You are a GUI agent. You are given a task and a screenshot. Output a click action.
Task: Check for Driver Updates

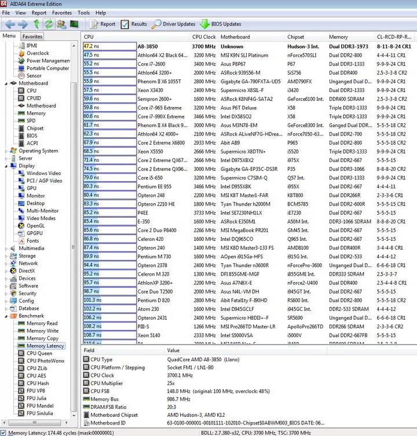(x=174, y=24)
